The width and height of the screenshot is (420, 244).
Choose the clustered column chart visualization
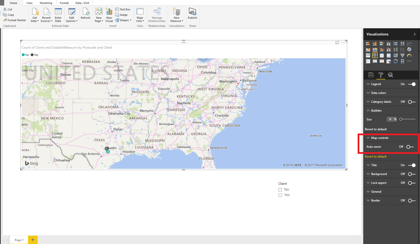coord(389,44)
